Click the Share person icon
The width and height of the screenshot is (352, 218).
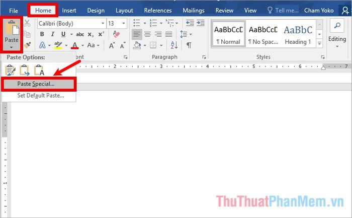click(345, 11)
